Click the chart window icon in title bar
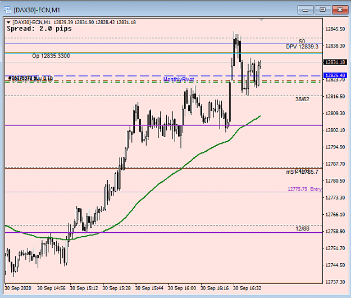This screenshot has height=298, width=351. pyautogui.click(x=8, y=10)
